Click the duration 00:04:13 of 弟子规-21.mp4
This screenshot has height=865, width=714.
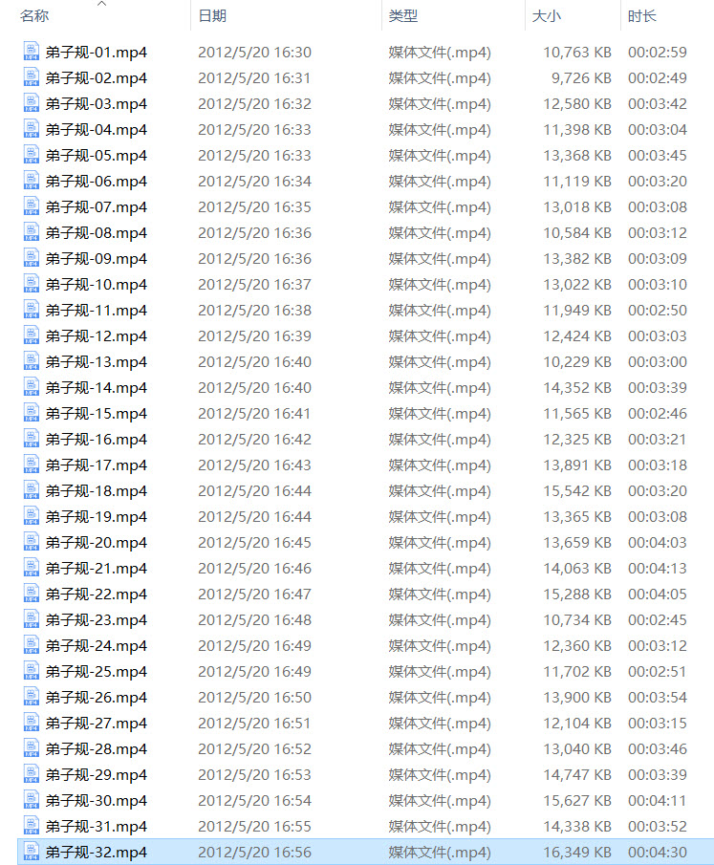pyautogui.click(x=657, y=568)
